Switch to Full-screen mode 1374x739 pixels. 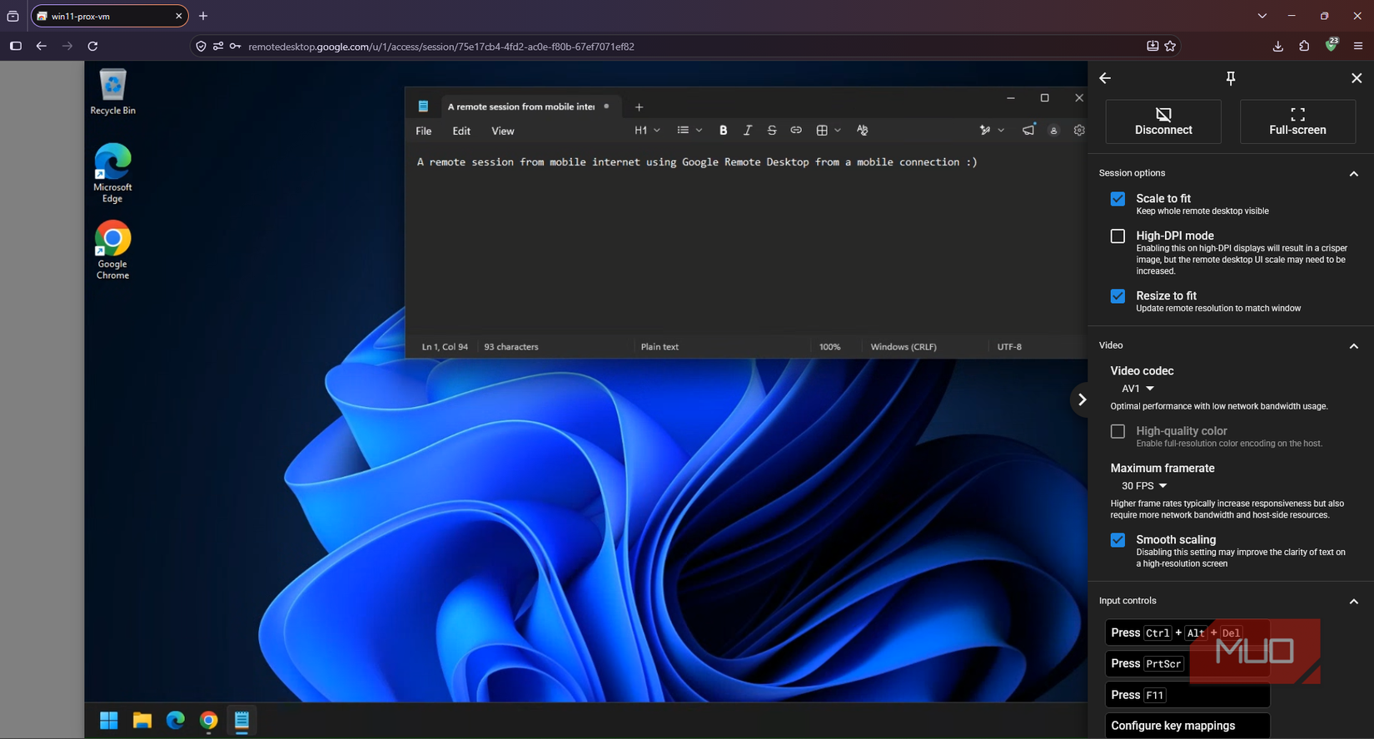tap(1297, 122)
